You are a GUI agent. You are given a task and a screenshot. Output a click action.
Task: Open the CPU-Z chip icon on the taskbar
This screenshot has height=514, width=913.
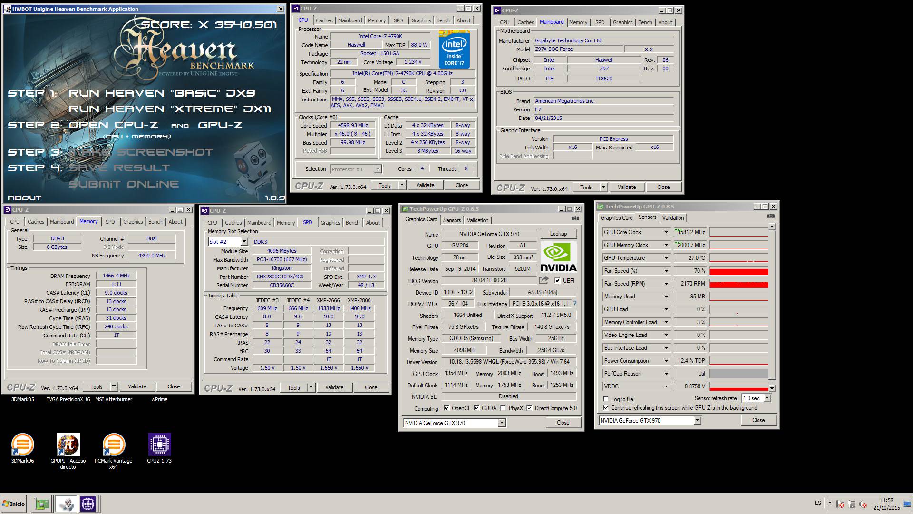click(88, 504)
